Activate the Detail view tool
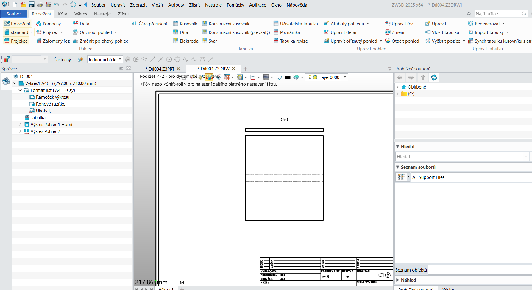Image resolution: width=532 pixels, height=290 pixels. [82, 24]
